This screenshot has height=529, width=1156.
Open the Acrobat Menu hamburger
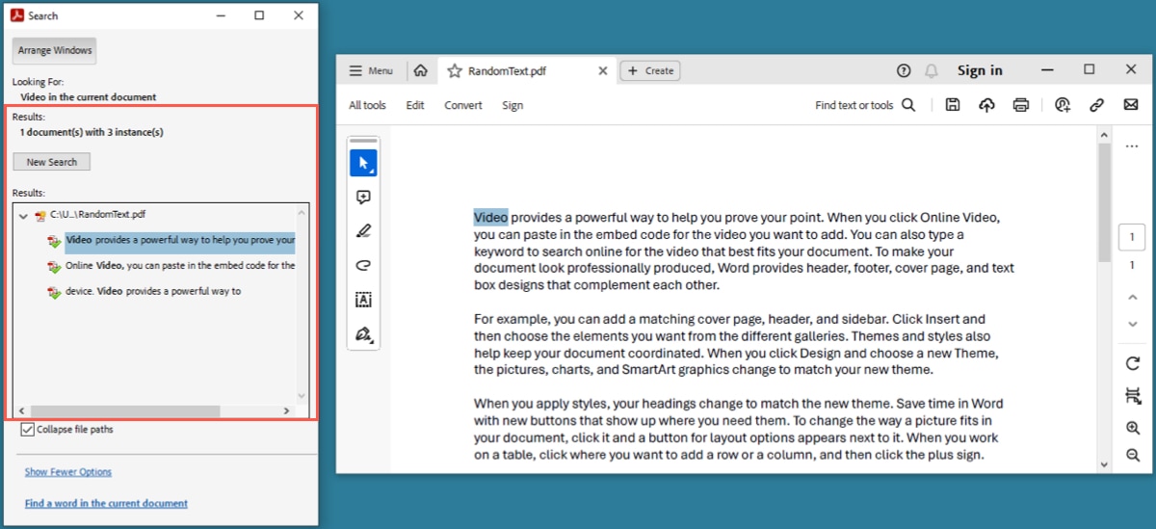371,70
